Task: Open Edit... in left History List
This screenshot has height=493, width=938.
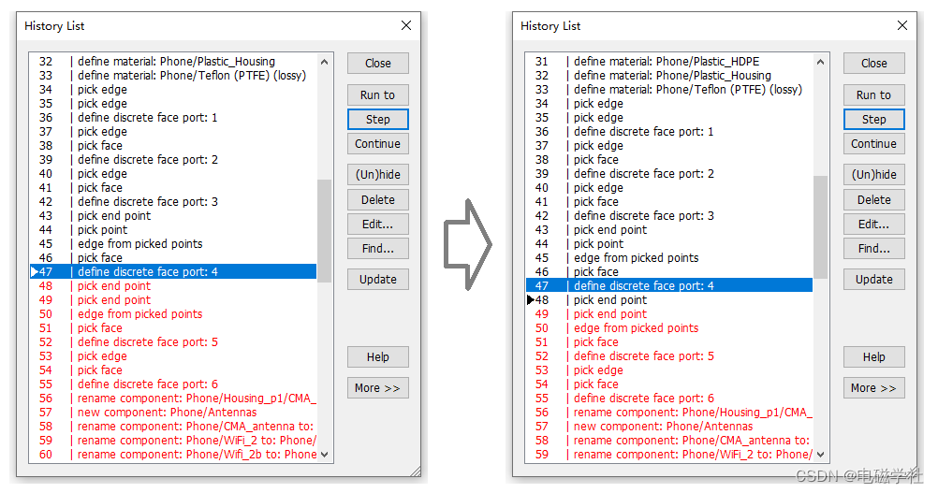Action: click(x=377, y=225)
